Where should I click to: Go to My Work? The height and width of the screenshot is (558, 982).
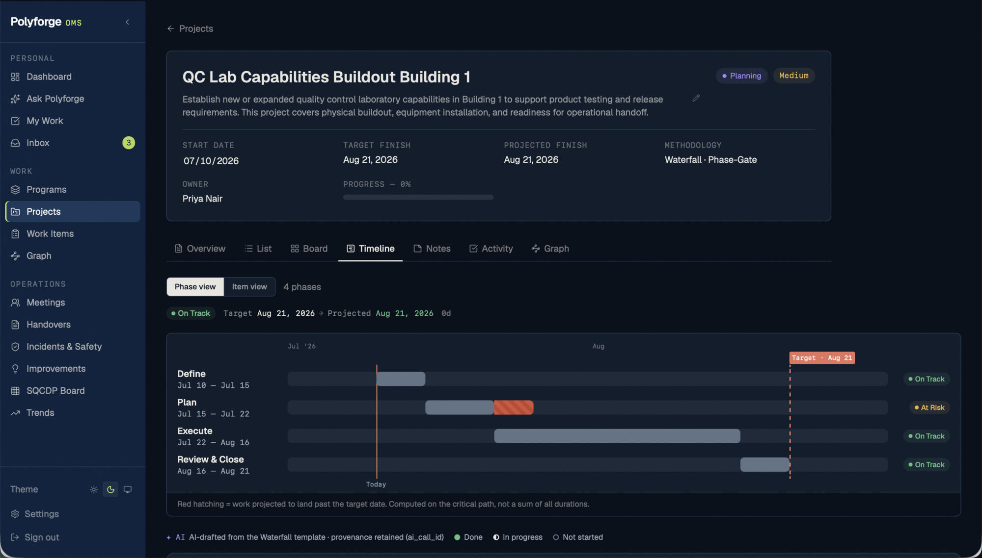click(x=73, y=121)
